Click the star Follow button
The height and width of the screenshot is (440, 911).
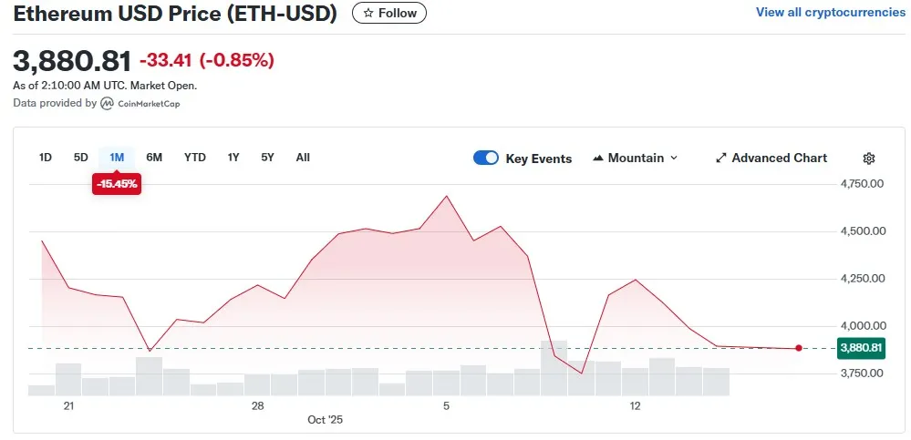point(389,13)
